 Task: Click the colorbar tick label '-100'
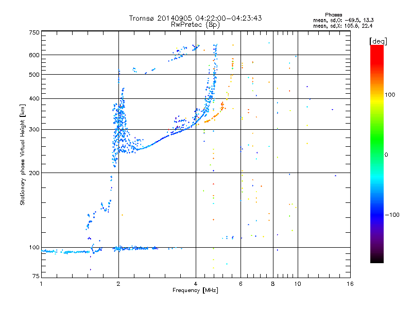coord(392,215)
